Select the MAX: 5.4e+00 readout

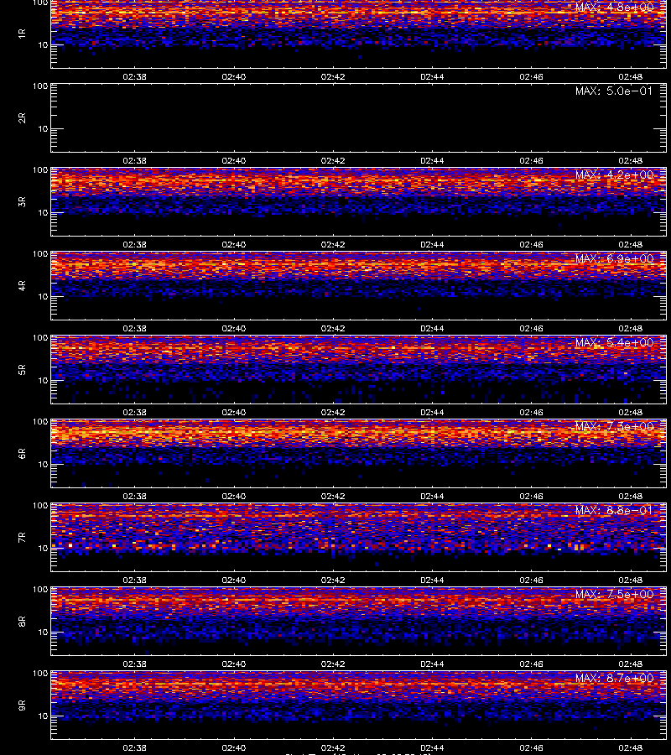(x=614, y=342)
